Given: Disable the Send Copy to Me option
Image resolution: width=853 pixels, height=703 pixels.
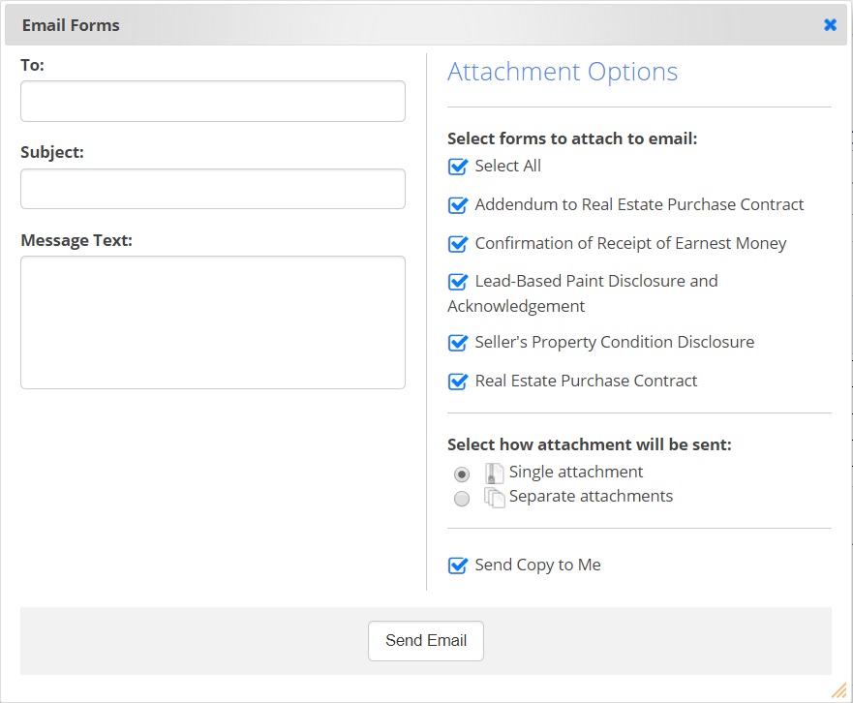Looking at the screenshot, I should point(458,565).
